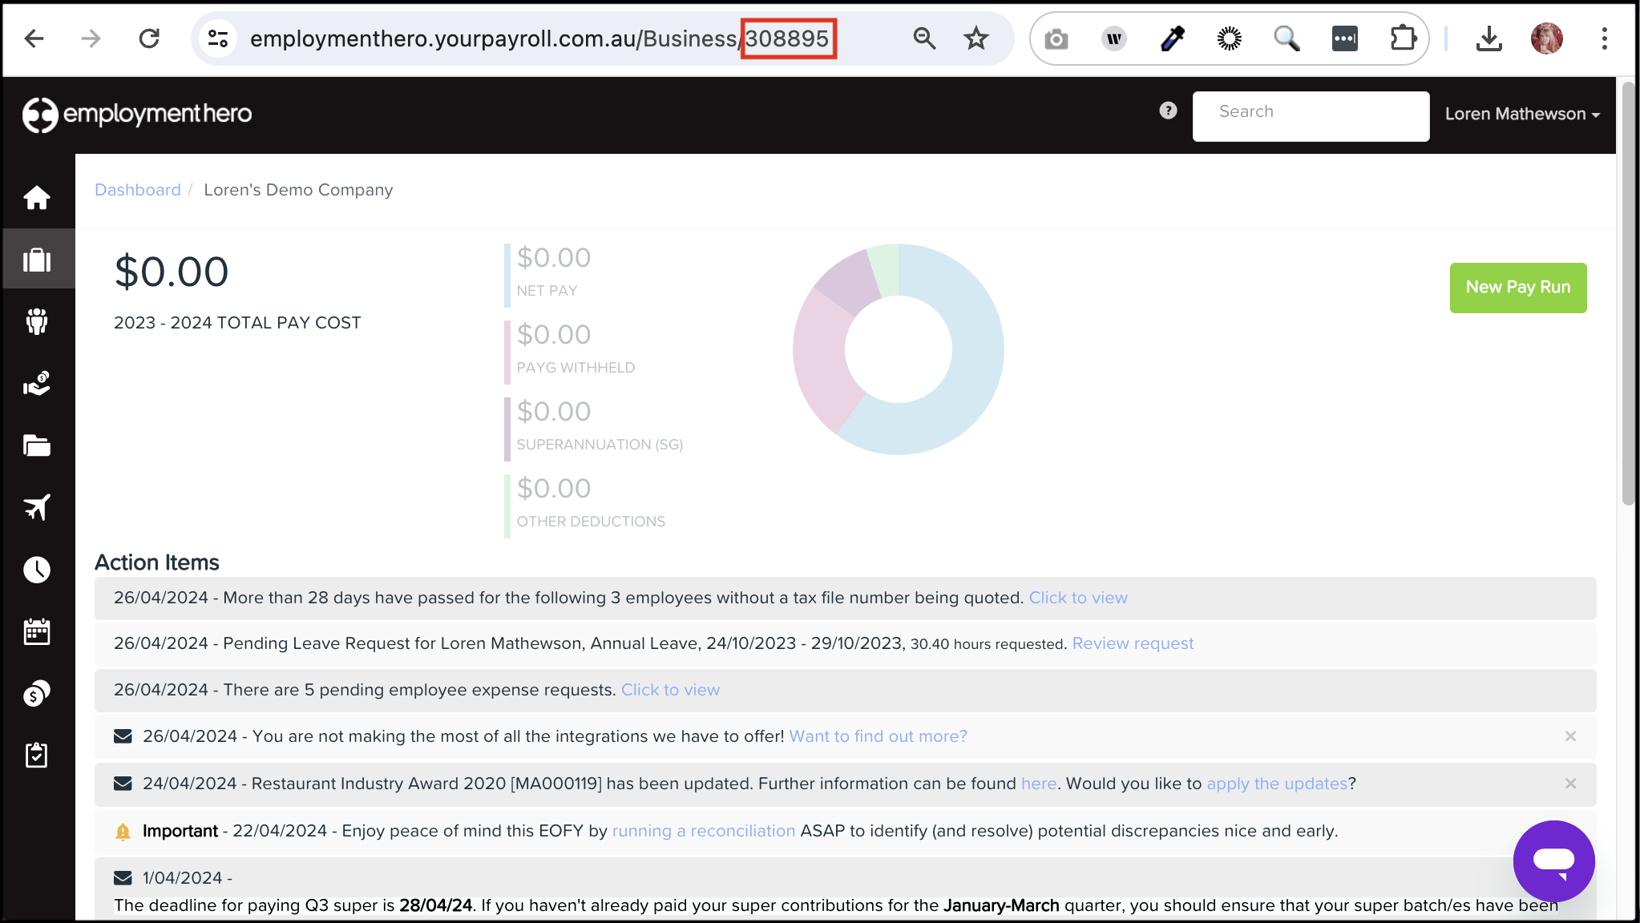Open the folder Reports icon in sidebar

click(x=37, y=445)
